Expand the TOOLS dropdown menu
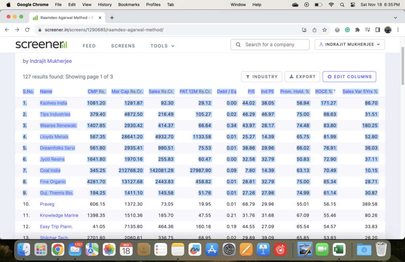This screenshot has width=405, height=262. [x=163, y=46]
